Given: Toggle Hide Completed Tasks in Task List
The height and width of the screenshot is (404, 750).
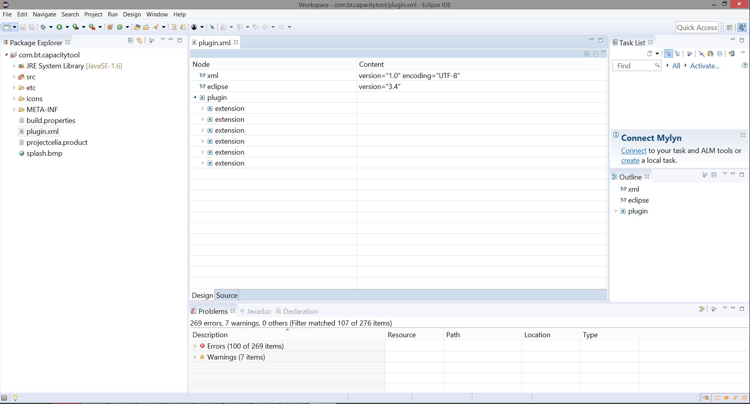Looking at the screenshot, I should click(702, 54).
